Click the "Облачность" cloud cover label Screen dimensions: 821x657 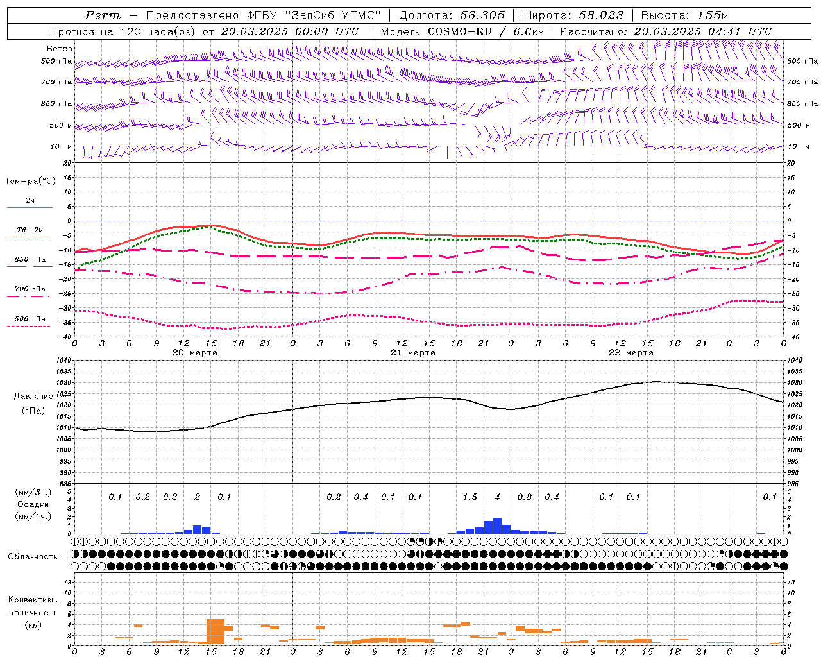point(33,557)
